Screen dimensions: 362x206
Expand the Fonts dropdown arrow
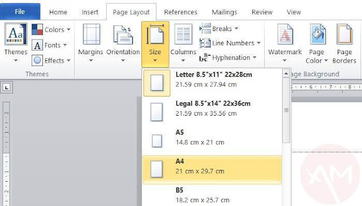[65, 45]
